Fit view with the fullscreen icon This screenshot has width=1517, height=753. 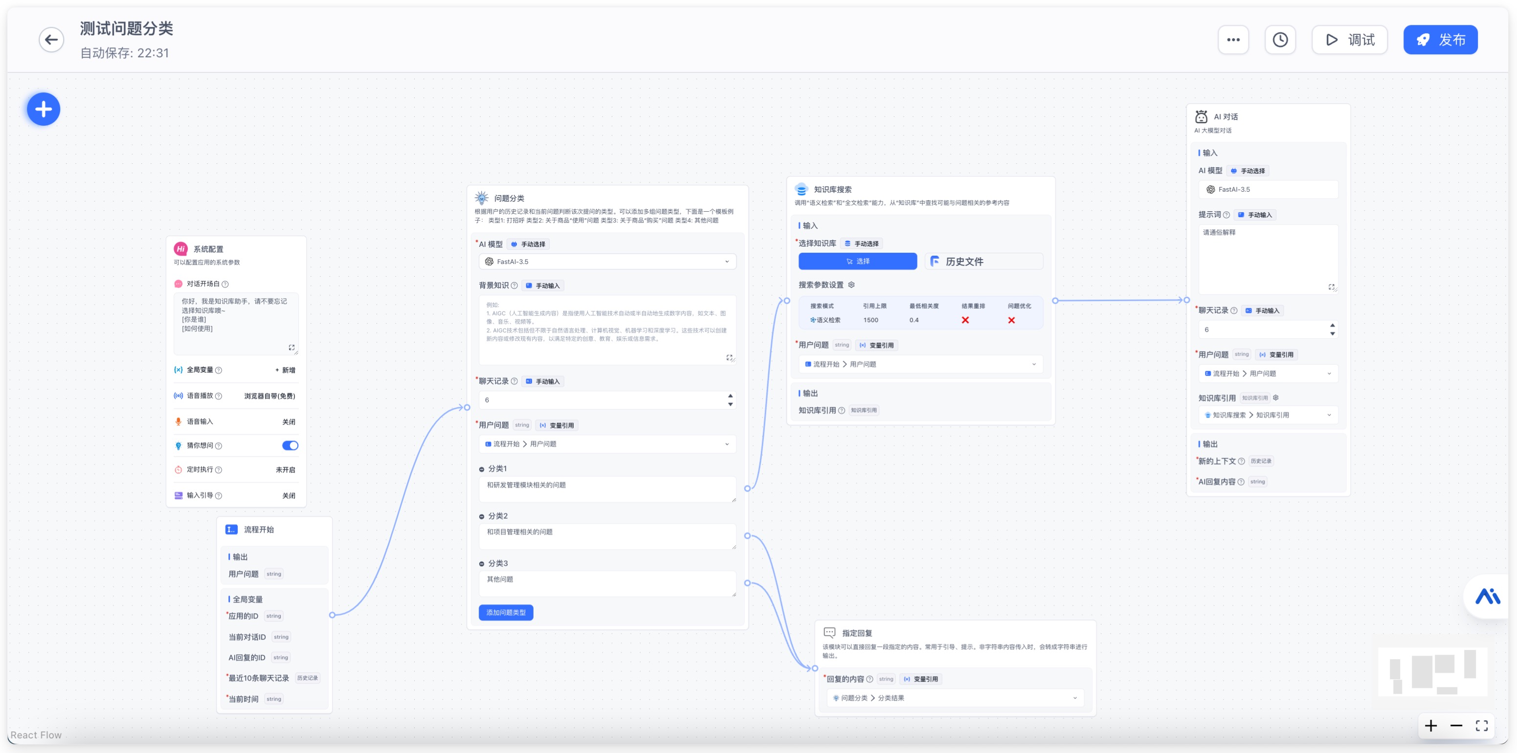(1482, 726)
